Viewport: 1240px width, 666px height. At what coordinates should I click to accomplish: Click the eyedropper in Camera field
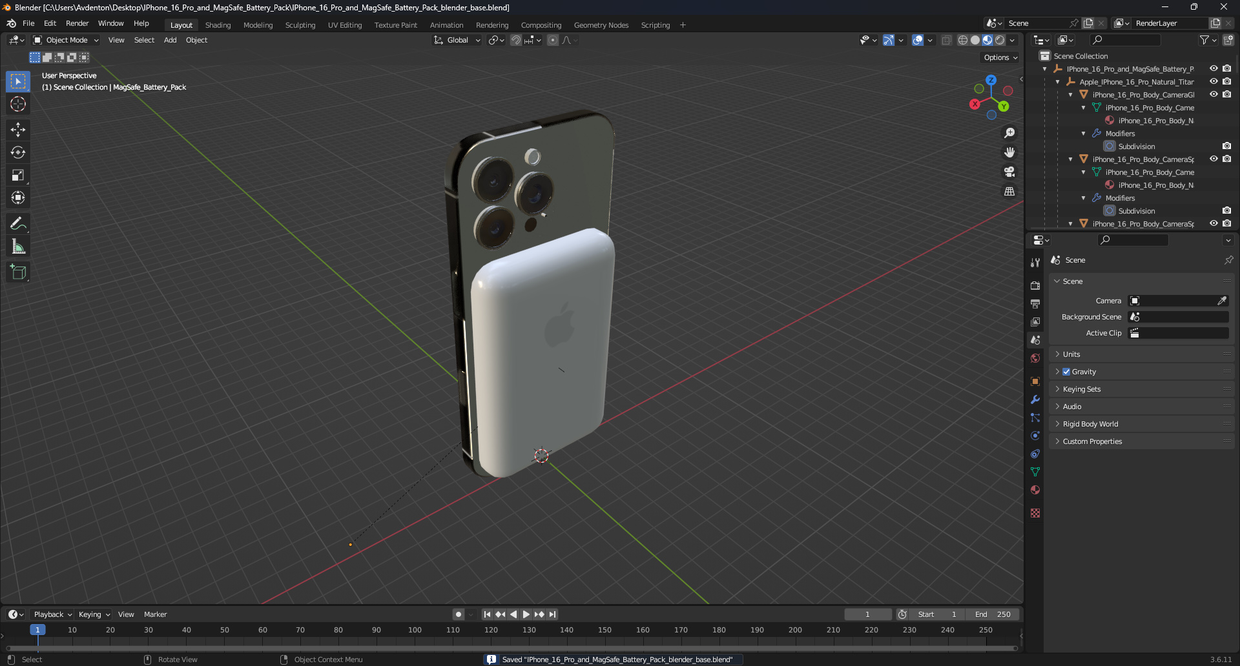(1222, 301)
